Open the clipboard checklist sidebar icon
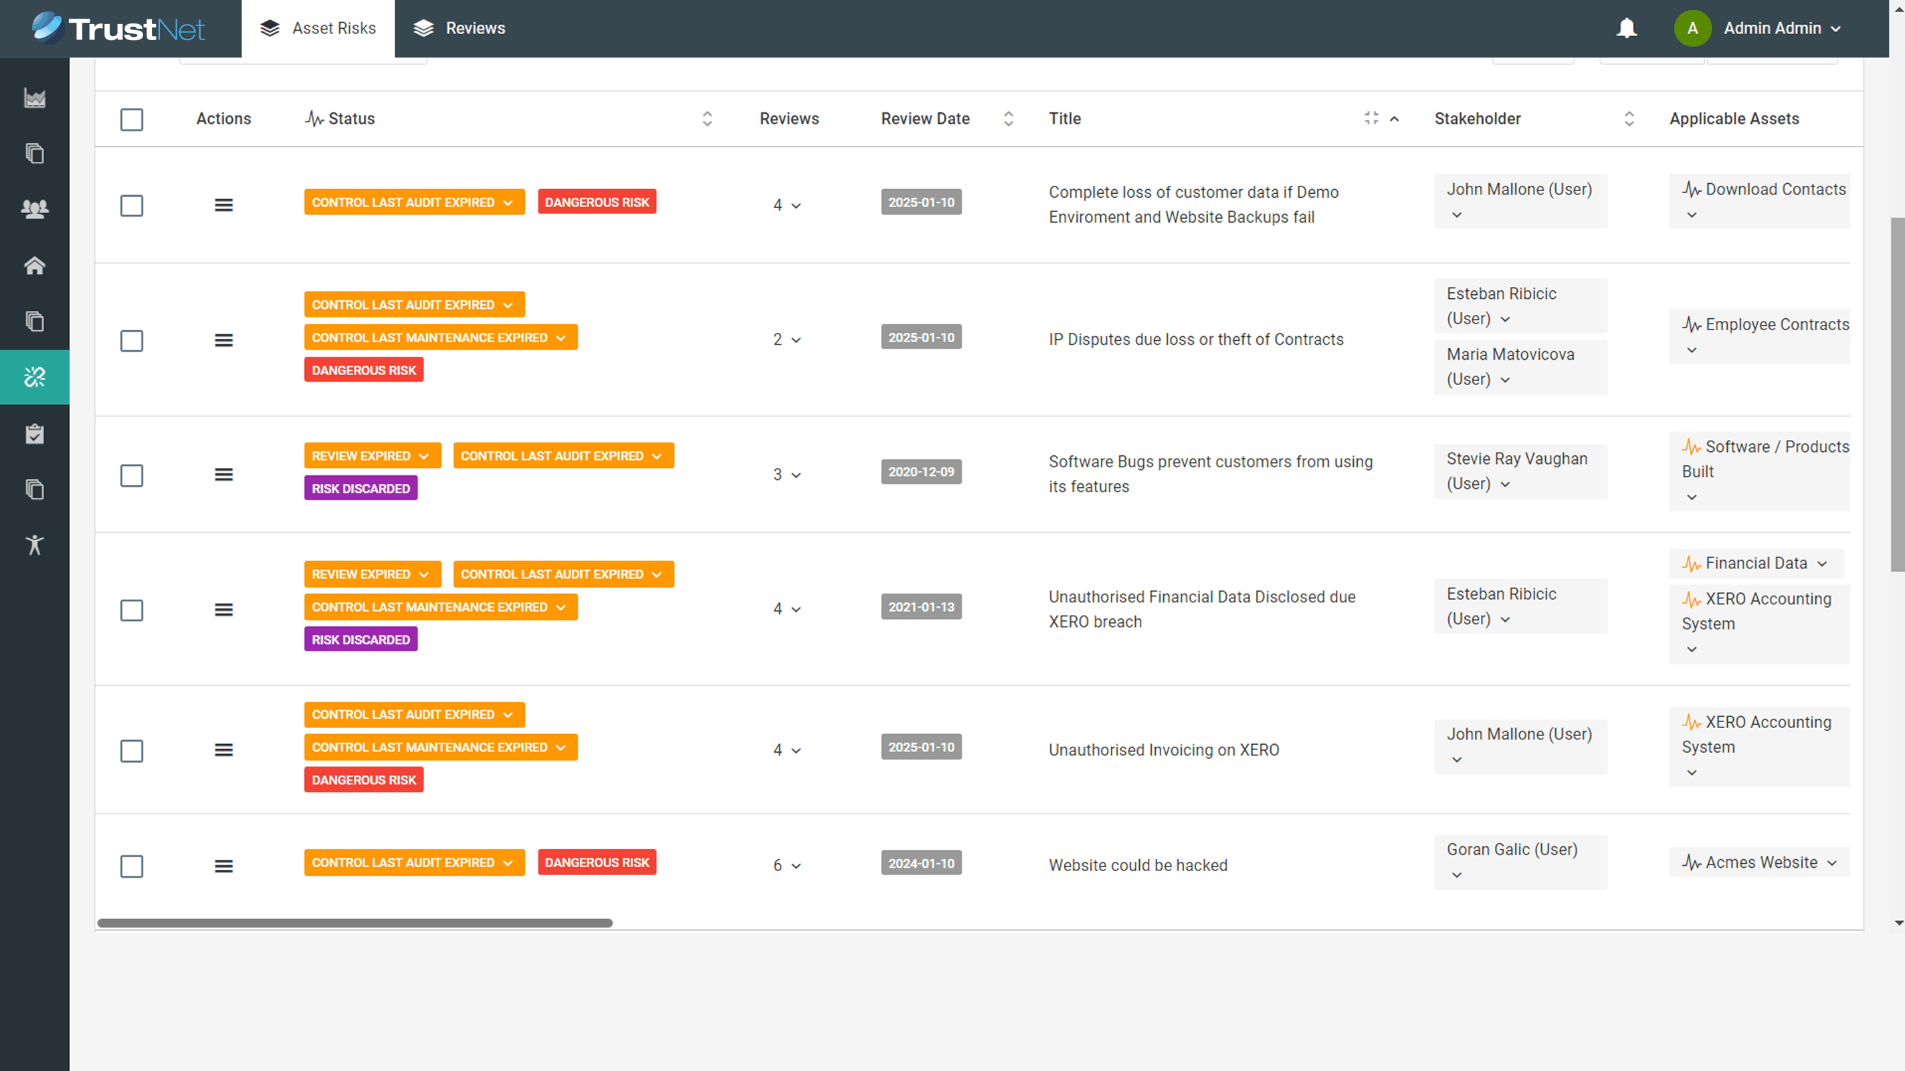 tap(35, 434)
